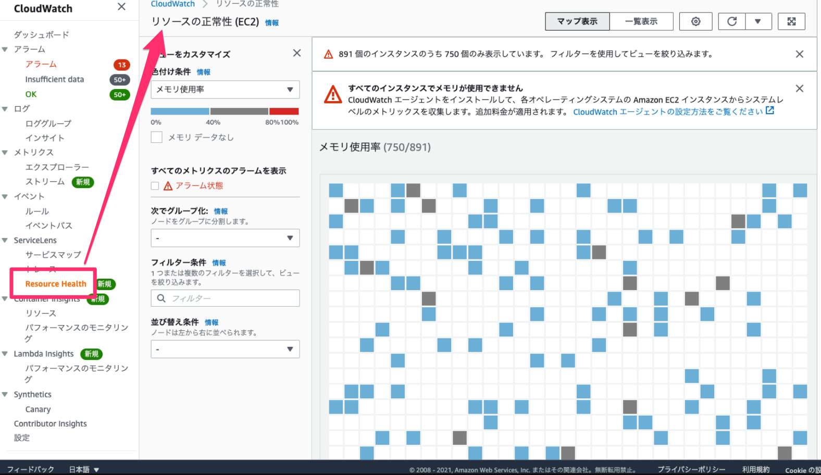Check the アラーム状態 checkbox

155,186
